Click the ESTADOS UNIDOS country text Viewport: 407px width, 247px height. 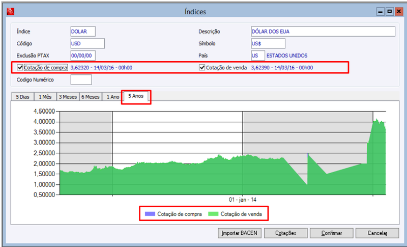[x=287, y=56]
